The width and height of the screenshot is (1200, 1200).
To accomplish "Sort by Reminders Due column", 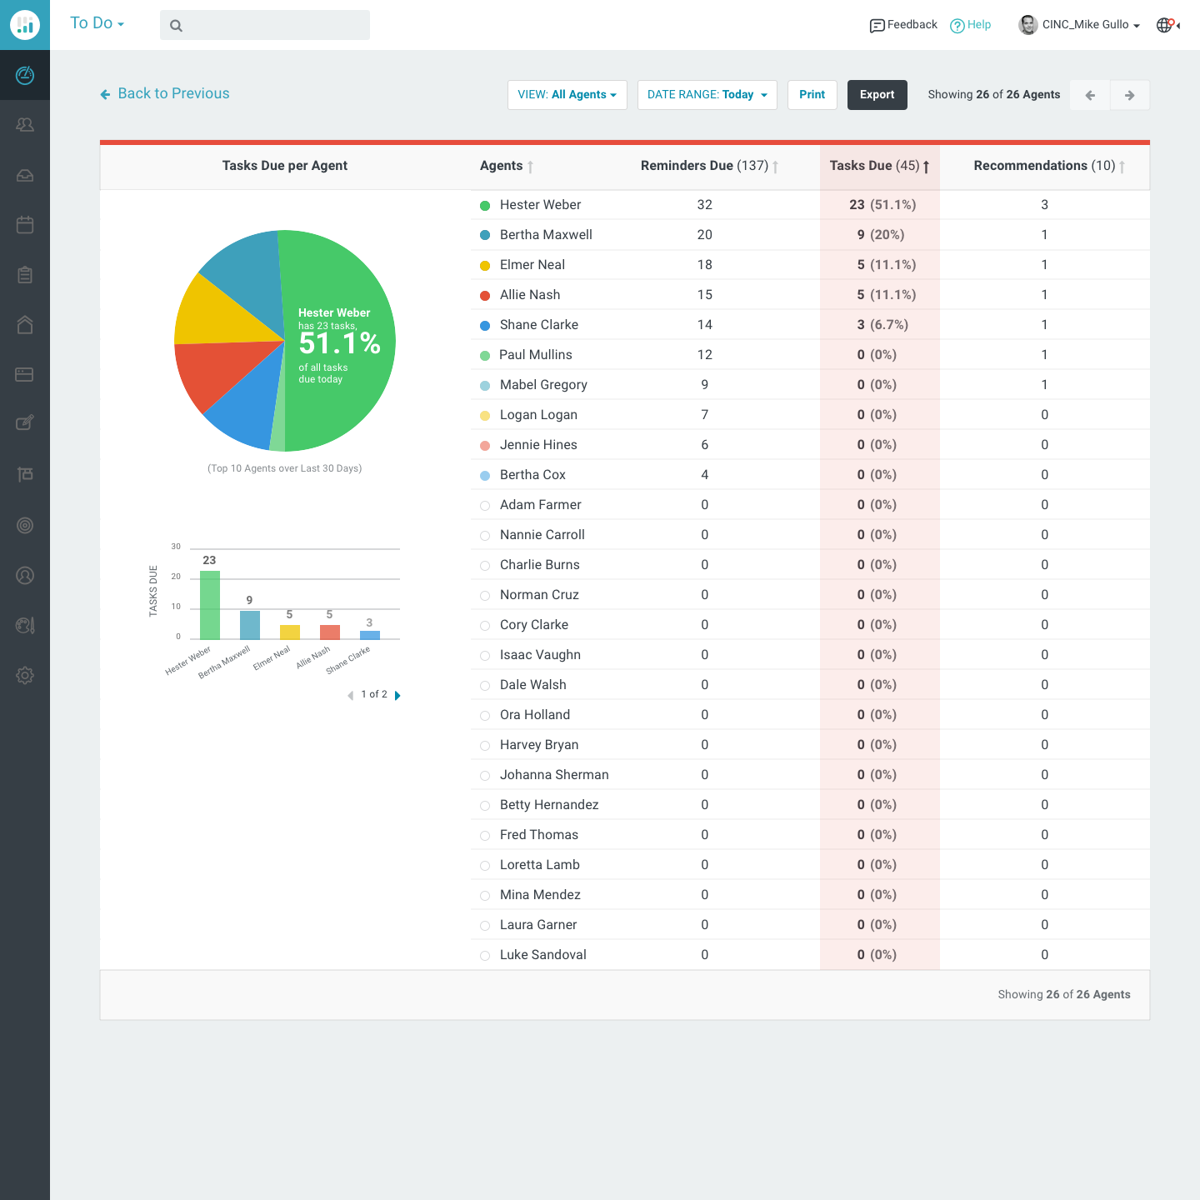I will point(709,166).
